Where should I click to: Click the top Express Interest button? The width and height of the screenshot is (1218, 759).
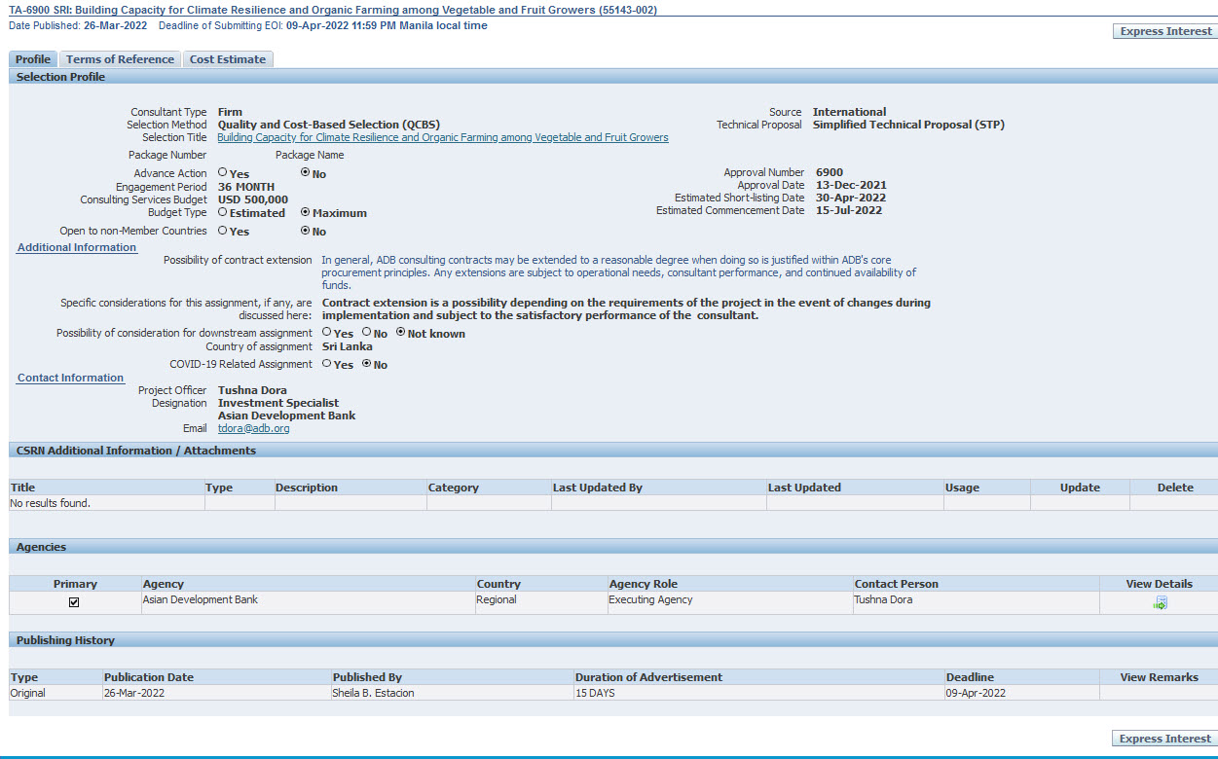click(1165, 31)
